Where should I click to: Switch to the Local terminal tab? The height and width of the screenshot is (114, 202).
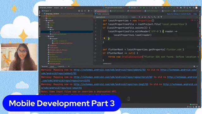point(52,66)
